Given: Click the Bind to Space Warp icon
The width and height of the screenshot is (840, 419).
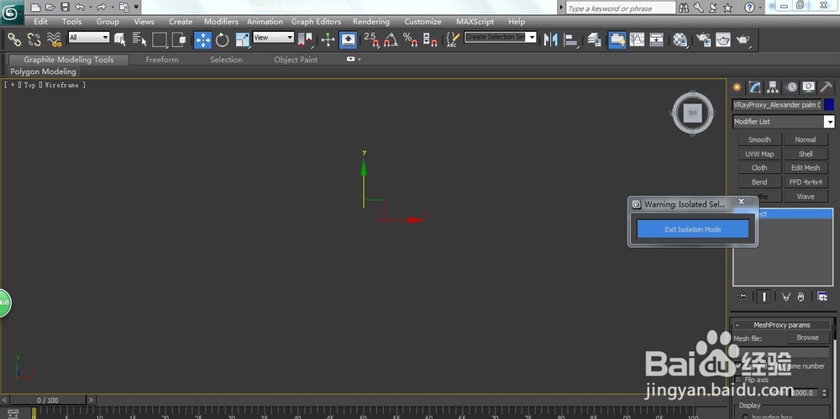Looking at the screenshot, I should coord(54,39).
